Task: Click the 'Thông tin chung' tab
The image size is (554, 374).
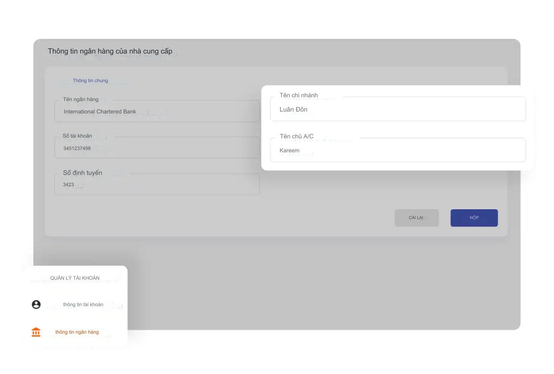Action: [x=90, y=81]
